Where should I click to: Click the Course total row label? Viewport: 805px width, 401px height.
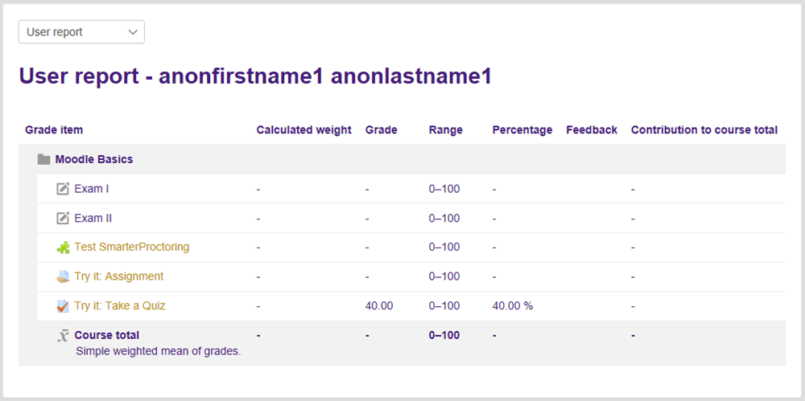coord(106,335)
